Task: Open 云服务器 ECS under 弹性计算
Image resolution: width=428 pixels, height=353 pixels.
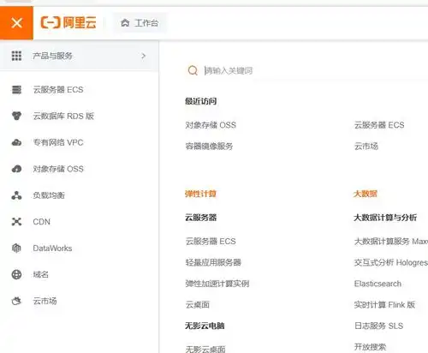Action: pyautogui.click(x=211, y=242)
